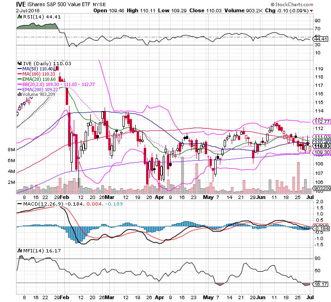The width and height of the screenshot is (331, 302).
Task: Click the red 0.004 MACD signal value
Action: coord(94,204)
